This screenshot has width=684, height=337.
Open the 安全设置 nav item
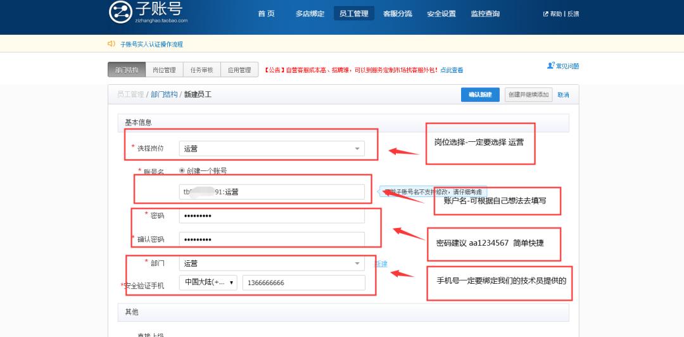(x=441, y=13)
